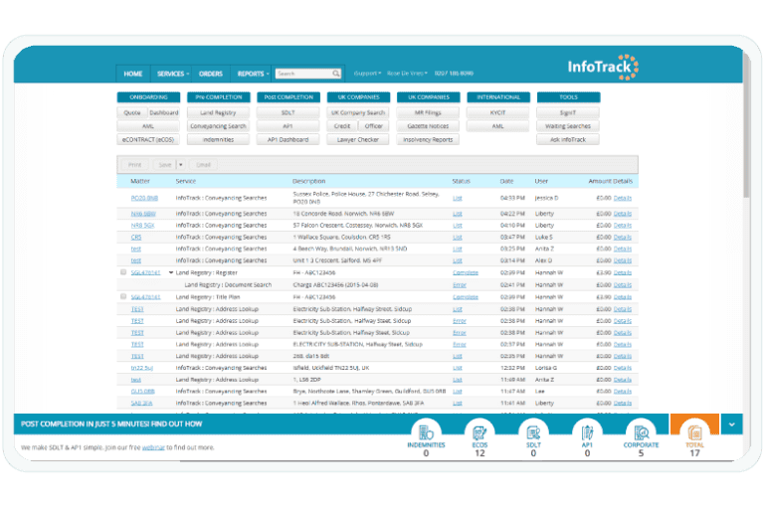The height and width of the screenshot is (507, 764).
Task: Click the MR Filings button
Action: coord(428,112)
